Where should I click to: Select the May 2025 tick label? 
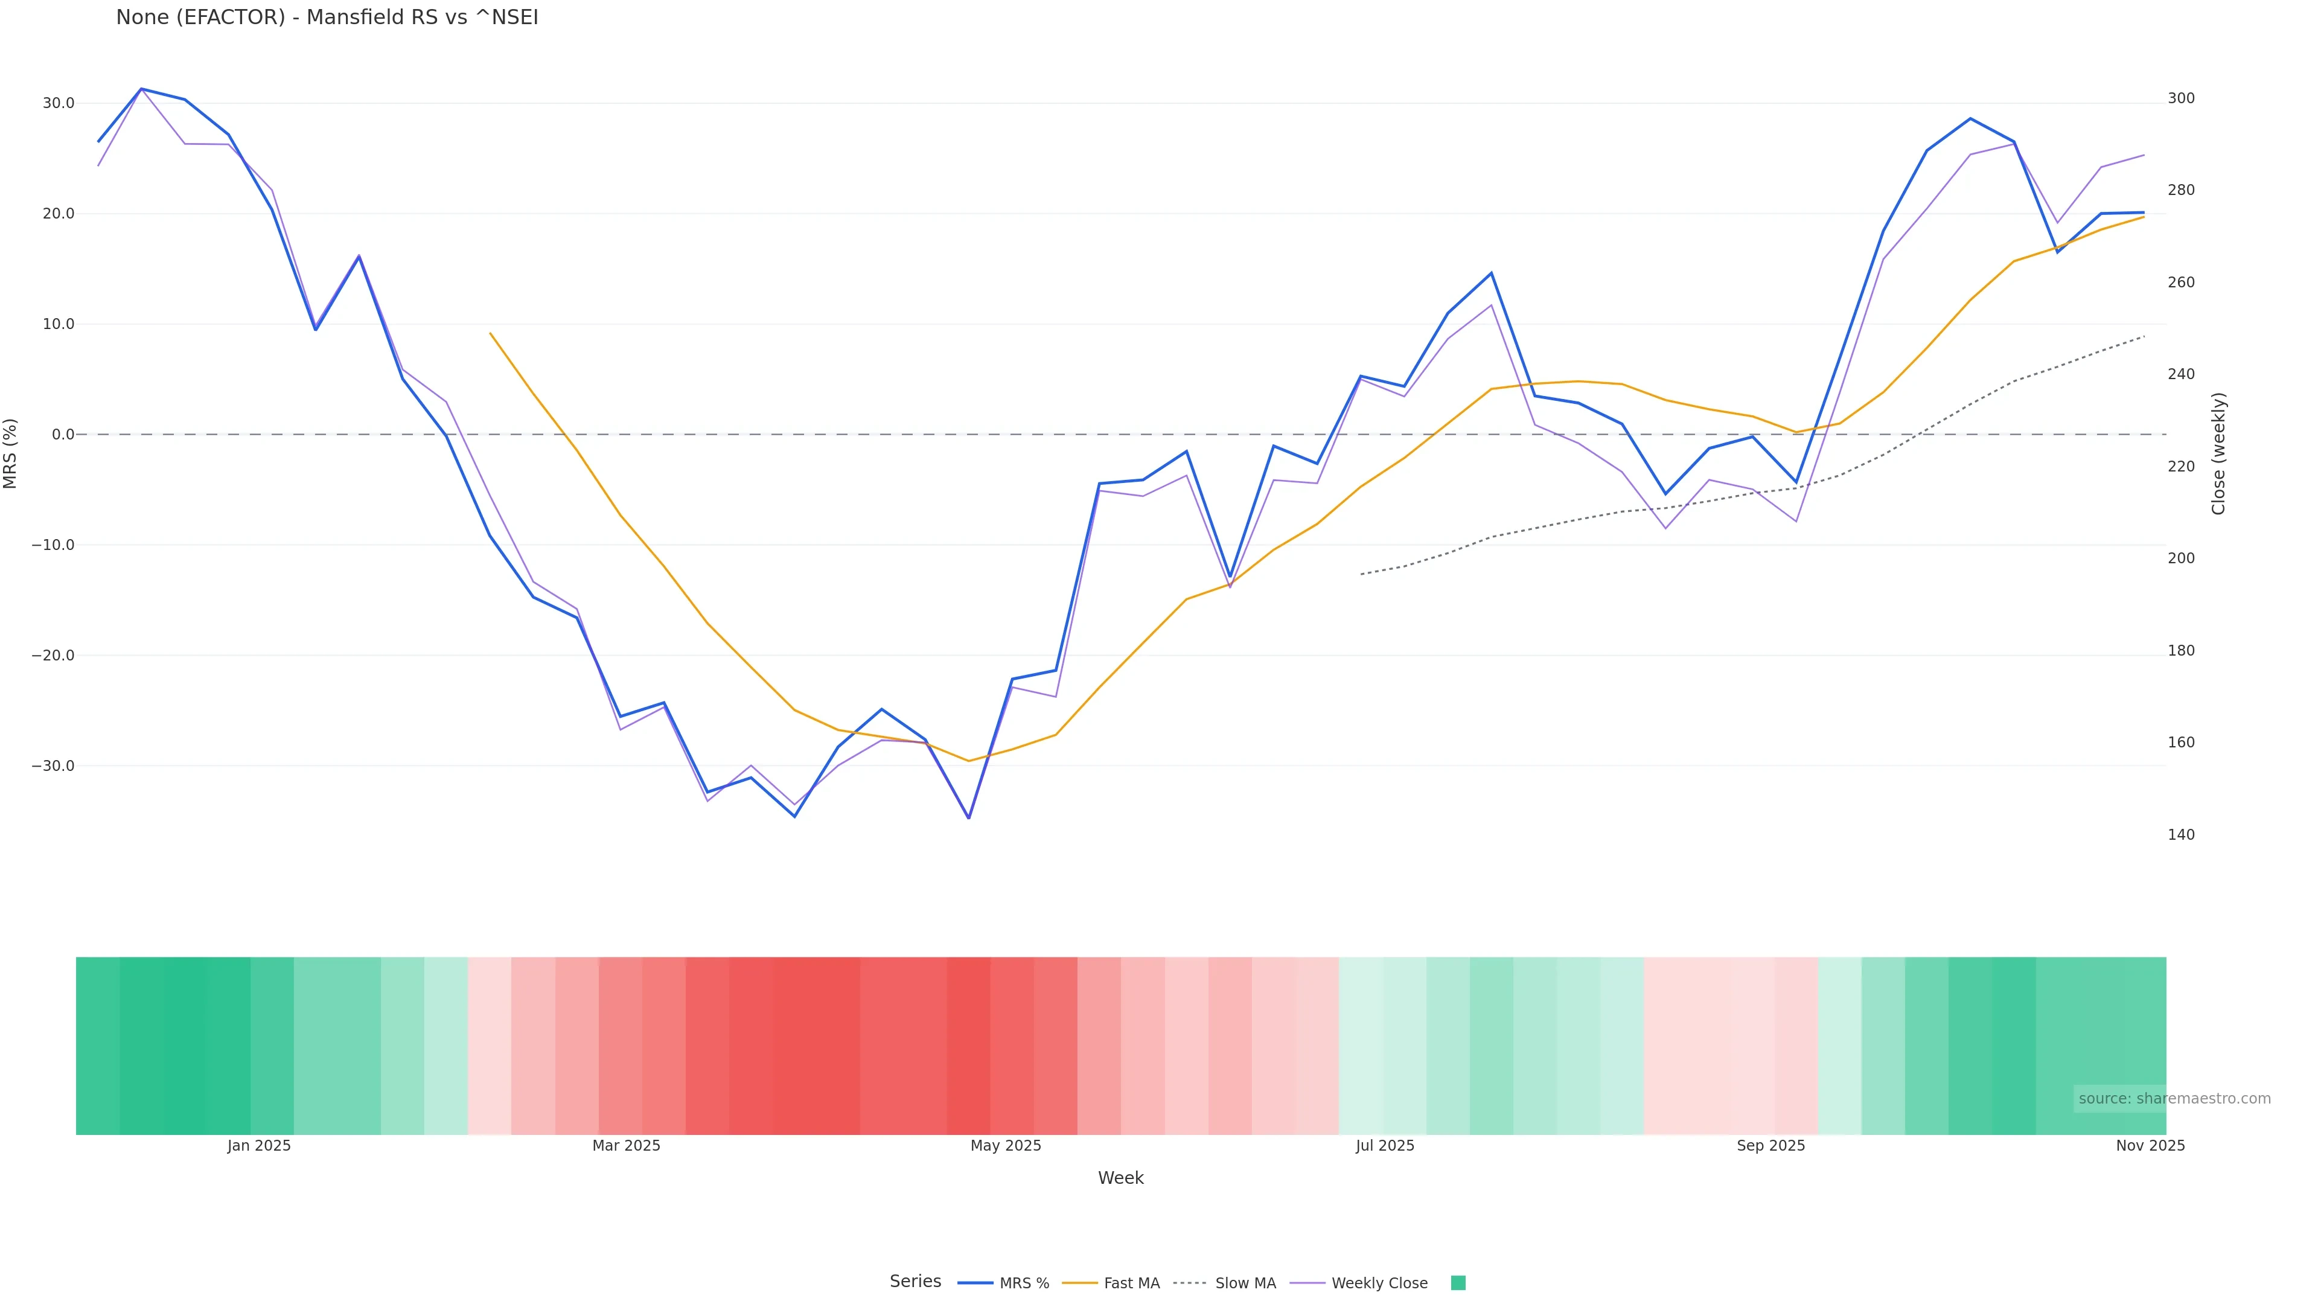pos(1005,1146)
